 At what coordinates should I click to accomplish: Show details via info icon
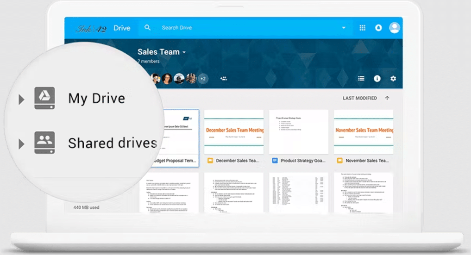tap(377, 79)
